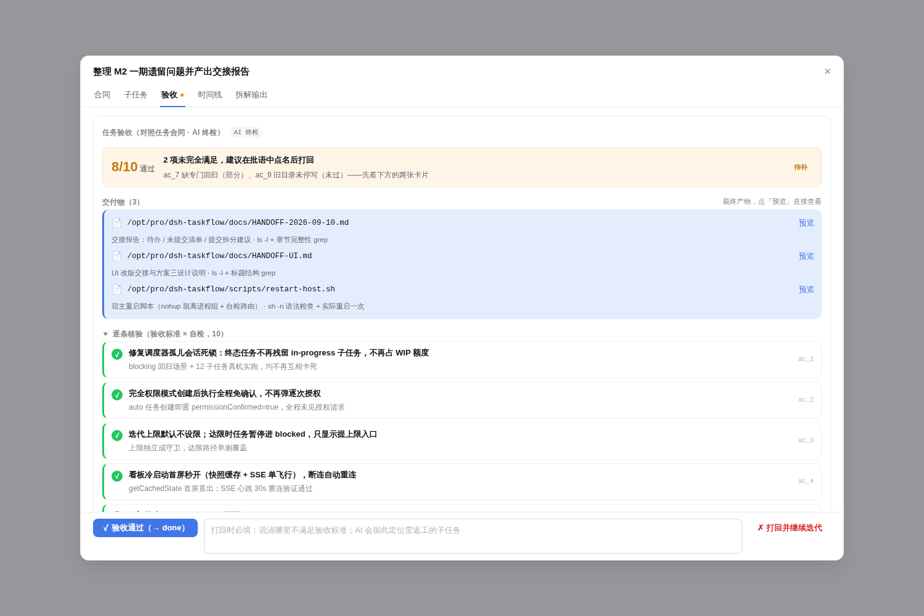924x616 pixels.
Task: Select the 完全权限模式 criterion title
Action: 224,394
